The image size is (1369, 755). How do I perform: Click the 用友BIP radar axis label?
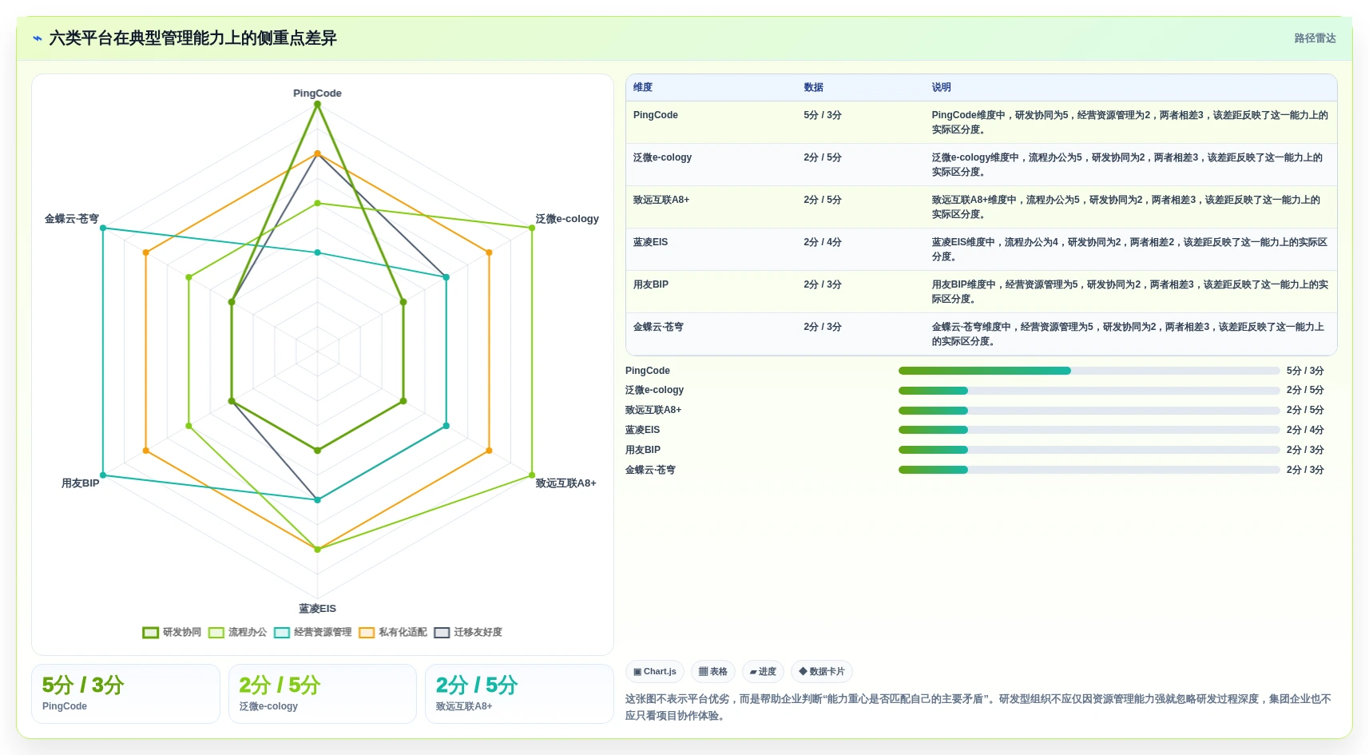click(x=81, y=483)
